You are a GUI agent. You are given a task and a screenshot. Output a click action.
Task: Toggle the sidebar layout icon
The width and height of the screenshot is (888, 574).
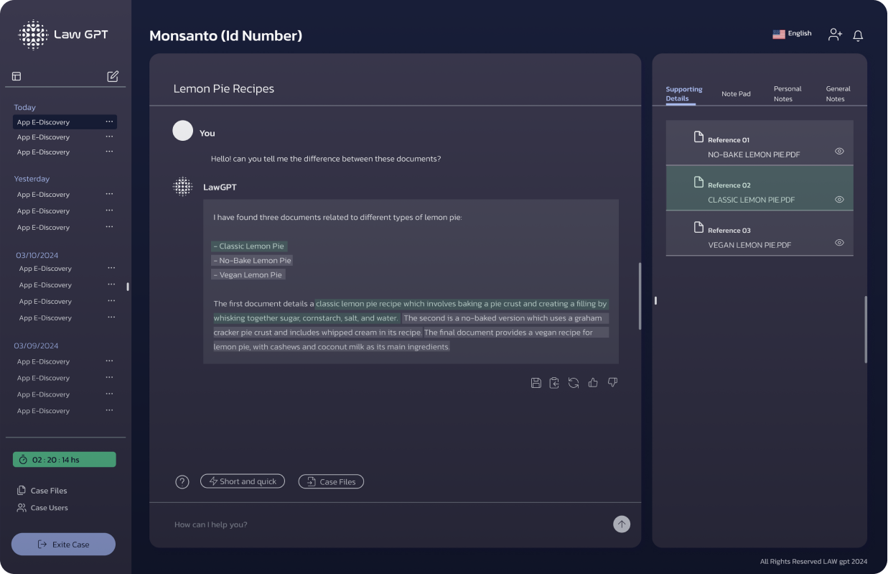coord(17,76)
